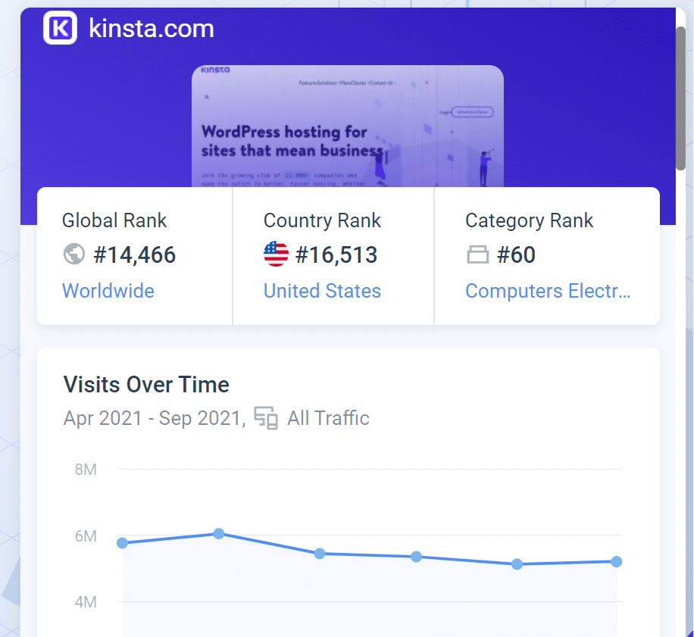Click the first data point on the chart
Viewport: 694px width, 637px height.
[x=122, y=542]
